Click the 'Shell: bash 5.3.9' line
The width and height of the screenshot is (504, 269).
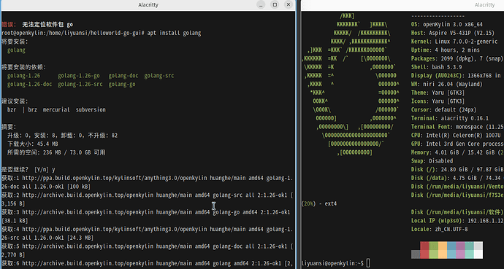(x=436, y=67)
